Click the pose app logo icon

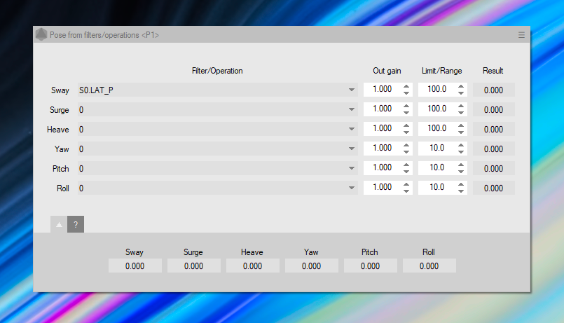coord(41,34)
